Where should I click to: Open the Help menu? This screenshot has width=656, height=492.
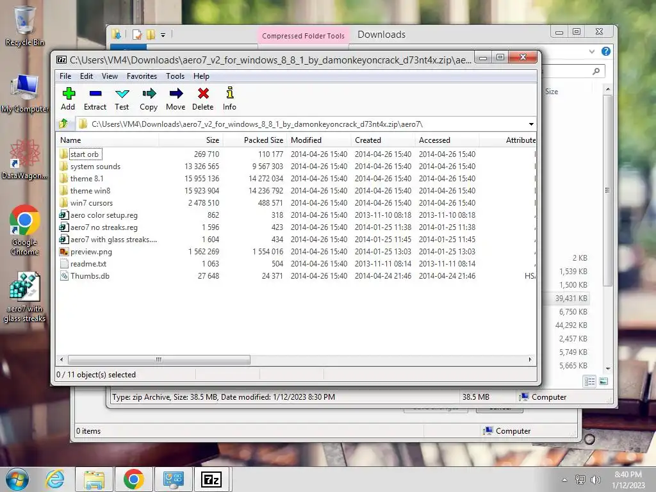click(x=201, y=76)
